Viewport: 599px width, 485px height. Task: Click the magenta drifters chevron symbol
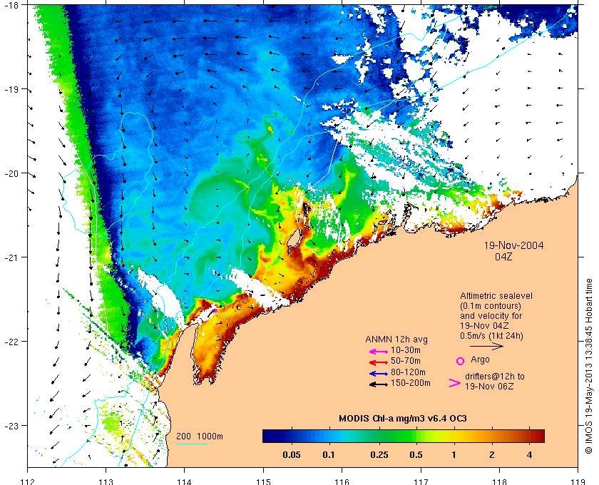(455, 383)
